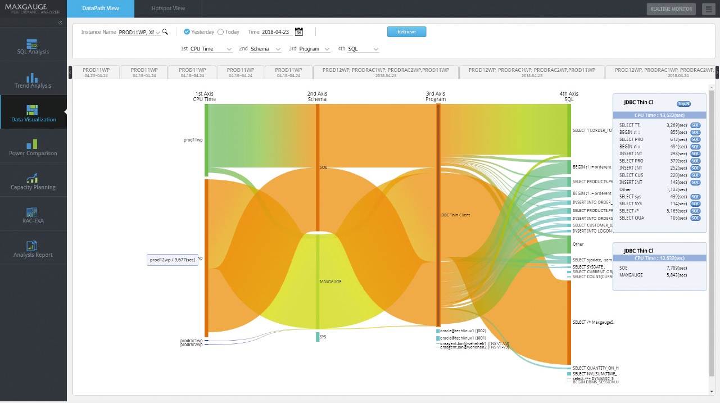Click SQL badge for the 148(sec) row
Screen dimensions: 720x403
[695, 182]
